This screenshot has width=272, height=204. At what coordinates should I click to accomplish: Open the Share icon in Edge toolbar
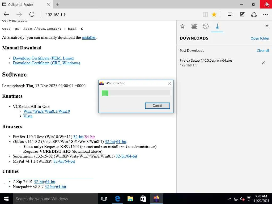[254, 14]
